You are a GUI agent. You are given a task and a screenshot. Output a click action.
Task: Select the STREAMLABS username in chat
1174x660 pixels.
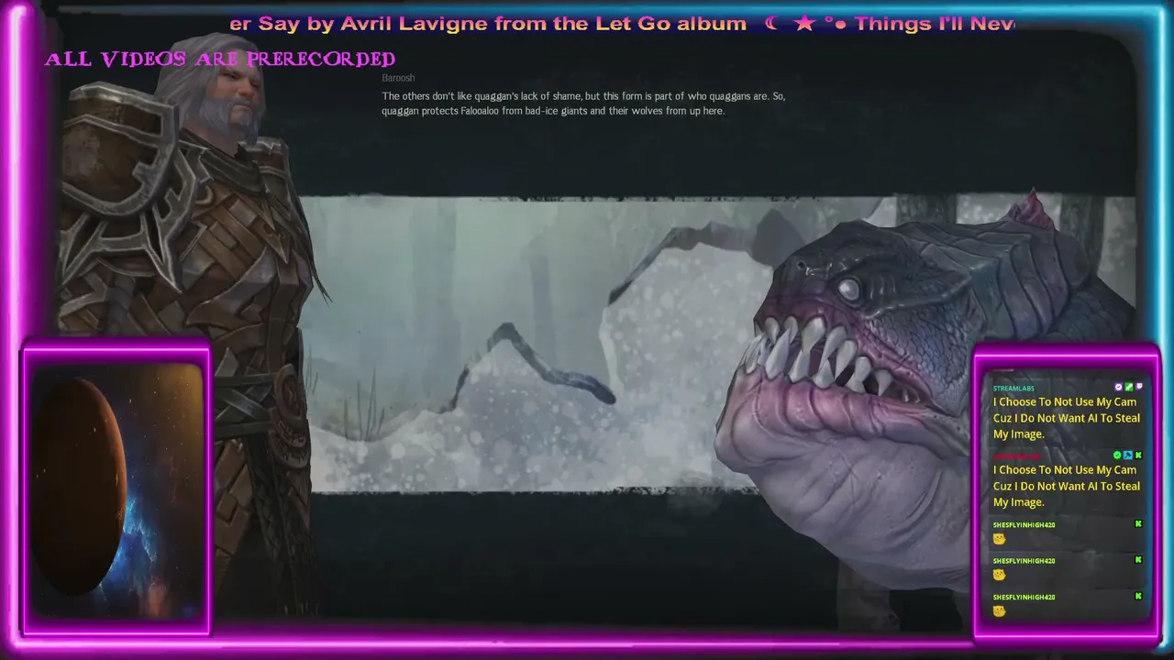pos(1013,389)
